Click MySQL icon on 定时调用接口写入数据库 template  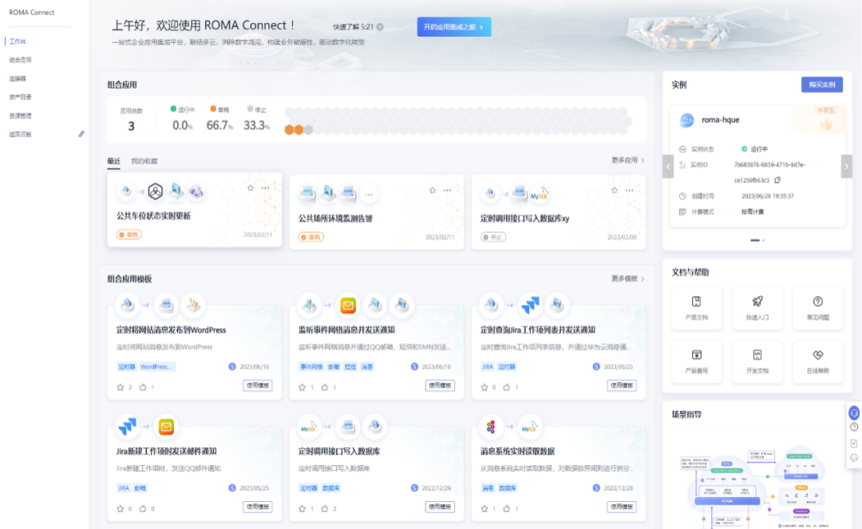(x=309, y=426)
